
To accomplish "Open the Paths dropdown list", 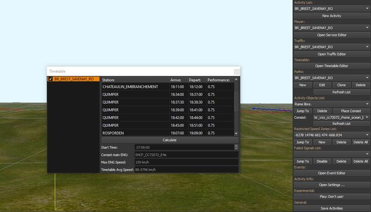I will tap(332, 78).
